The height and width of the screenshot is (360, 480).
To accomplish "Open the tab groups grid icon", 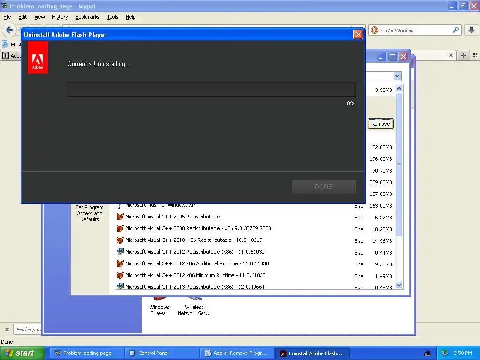I will (475, 55).
